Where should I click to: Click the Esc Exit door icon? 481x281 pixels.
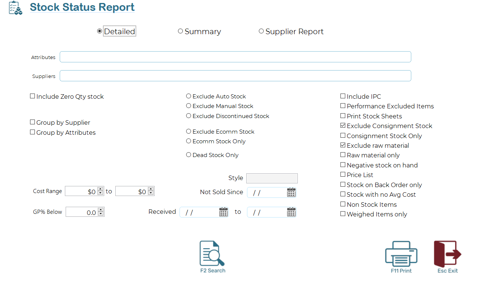[x=447, y=254]
